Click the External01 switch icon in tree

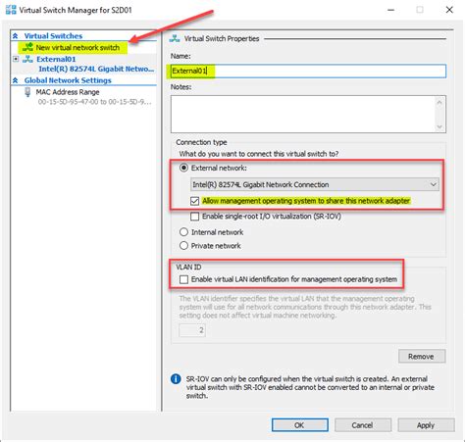point(27,59)
